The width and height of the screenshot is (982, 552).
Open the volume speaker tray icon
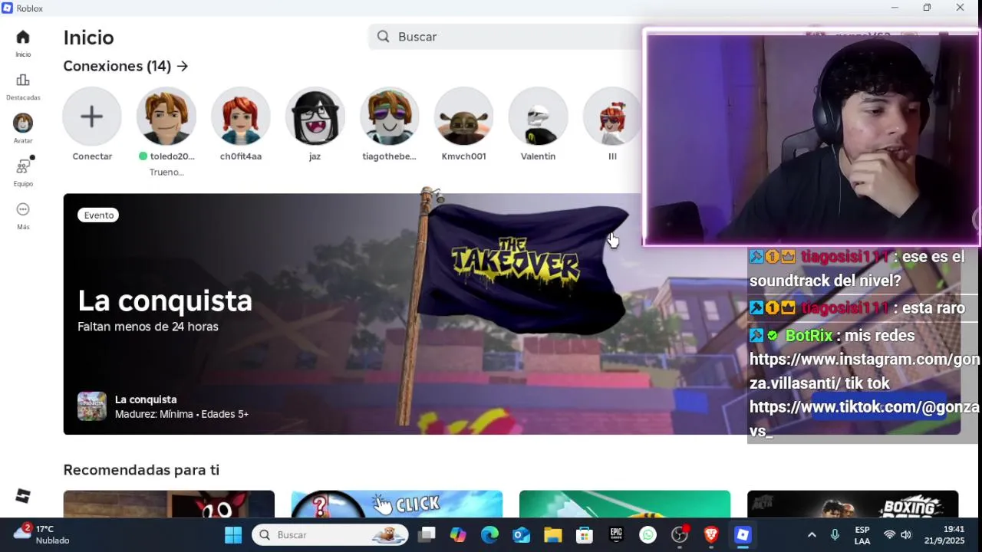click(906, 535)
